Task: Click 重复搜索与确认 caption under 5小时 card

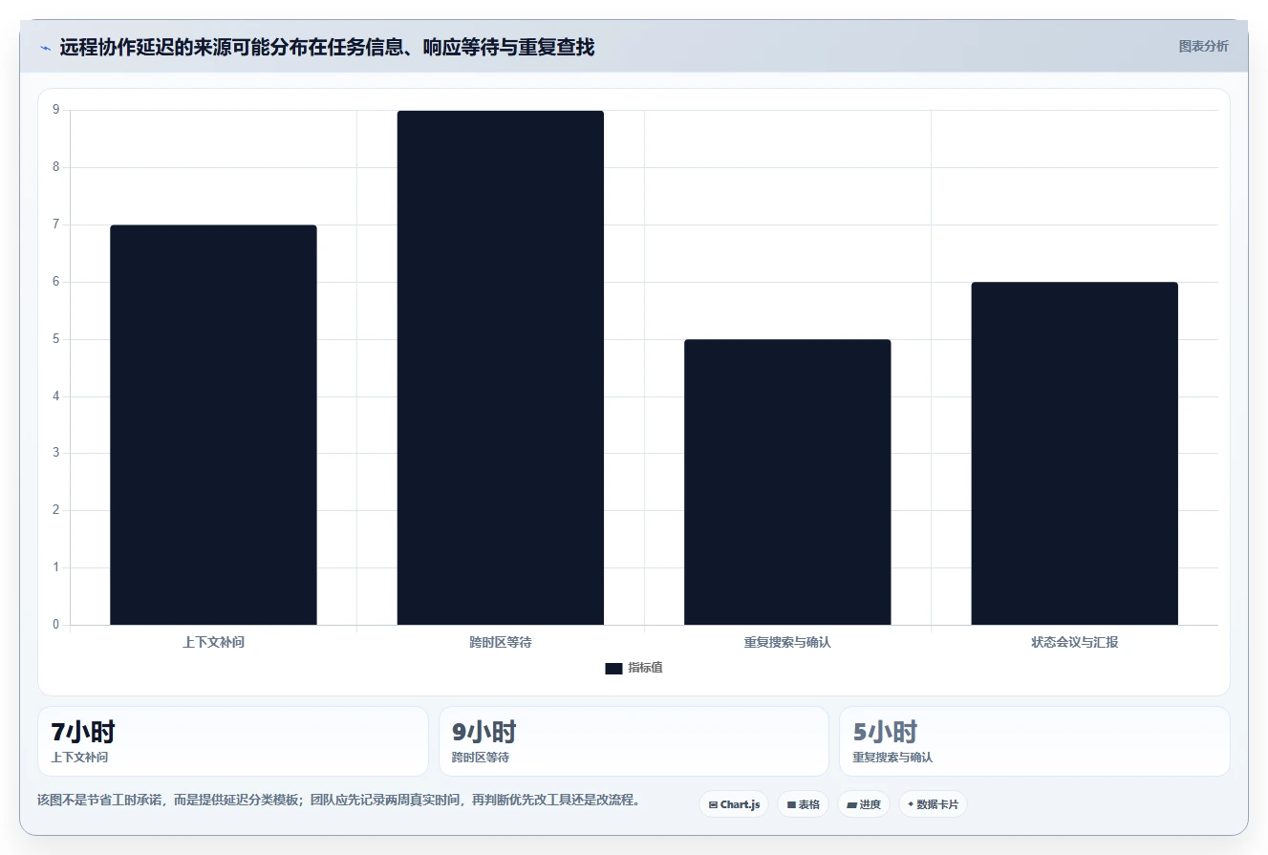Action: click(892, 758)
